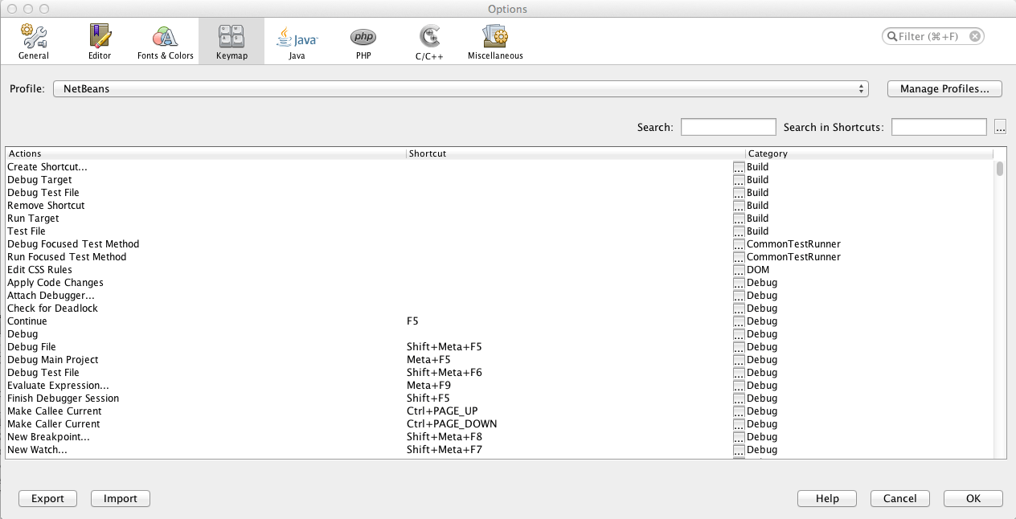Focus the Search text field
The height and width of the screenshot is (519, 1016).
728,127
